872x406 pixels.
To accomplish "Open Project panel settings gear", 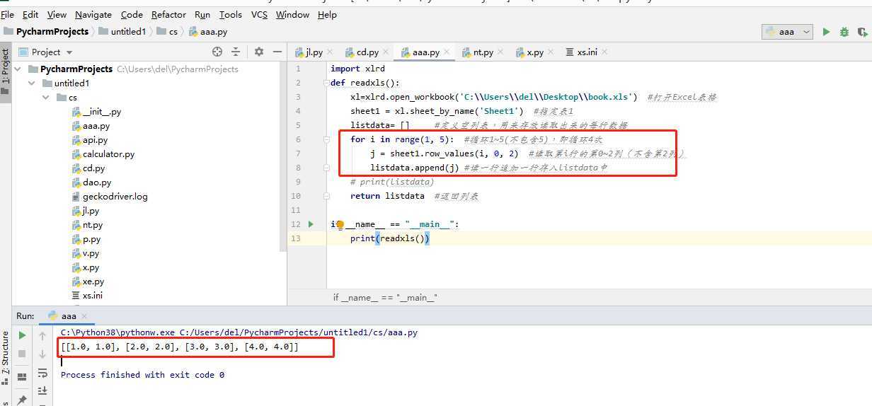I will [259, 52].
